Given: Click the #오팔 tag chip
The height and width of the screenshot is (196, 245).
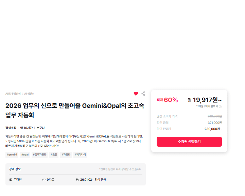Looking at the screenshot, I should (54, 155).
